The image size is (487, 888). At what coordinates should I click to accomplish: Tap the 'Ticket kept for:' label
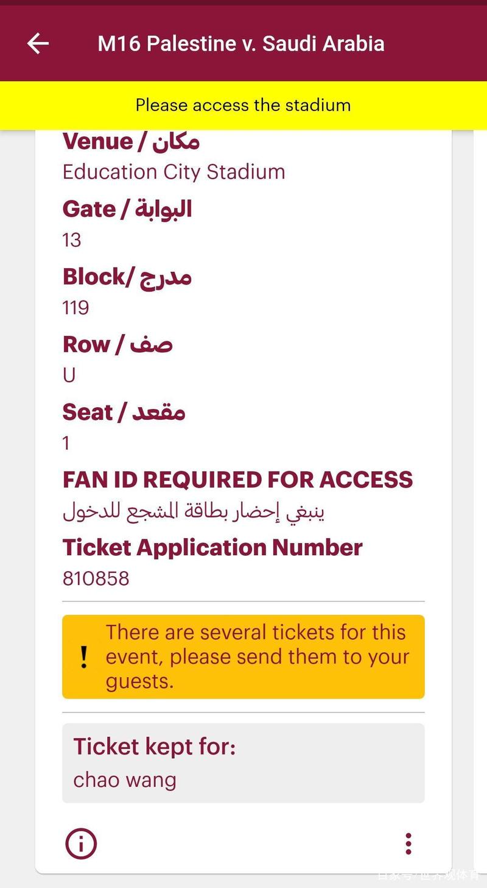click(x=155, y=747)
